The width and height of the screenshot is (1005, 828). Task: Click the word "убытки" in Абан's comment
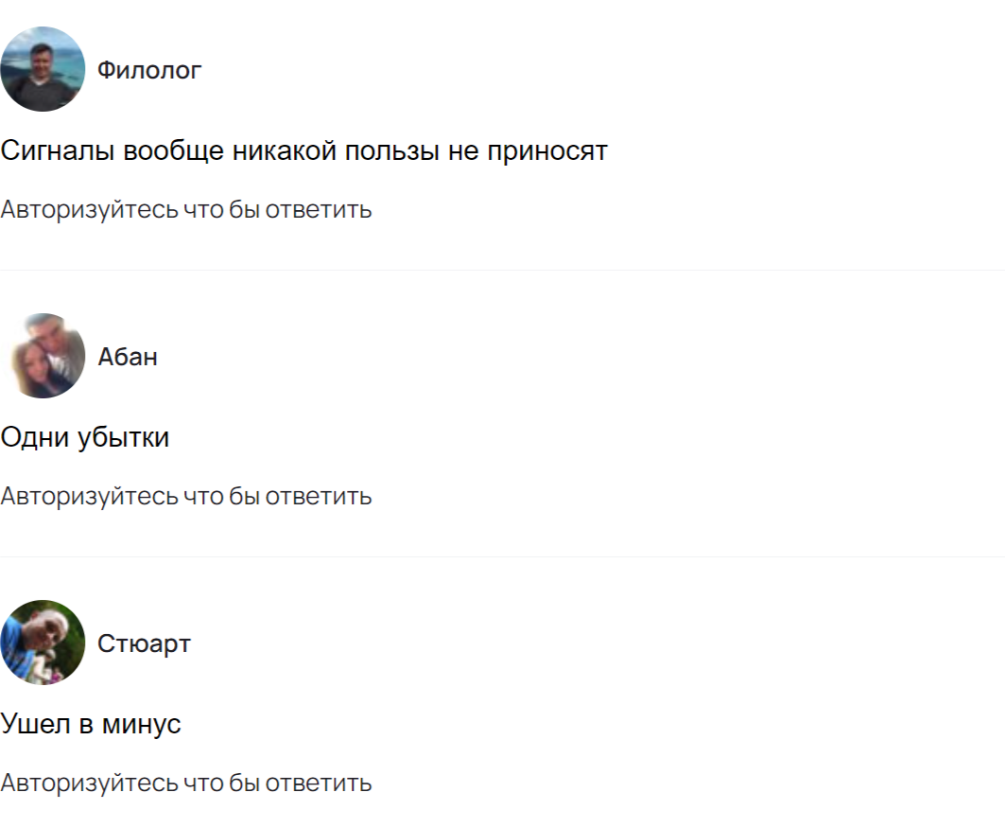122,438
